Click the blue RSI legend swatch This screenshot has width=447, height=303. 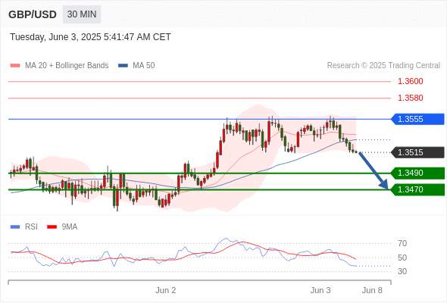point(15,227)
